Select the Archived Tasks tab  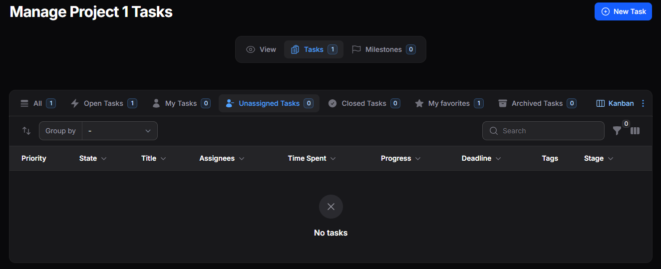tap(537, 103)
